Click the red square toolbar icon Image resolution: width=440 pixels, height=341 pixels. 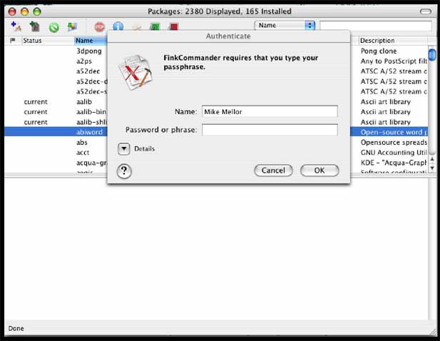174,26
